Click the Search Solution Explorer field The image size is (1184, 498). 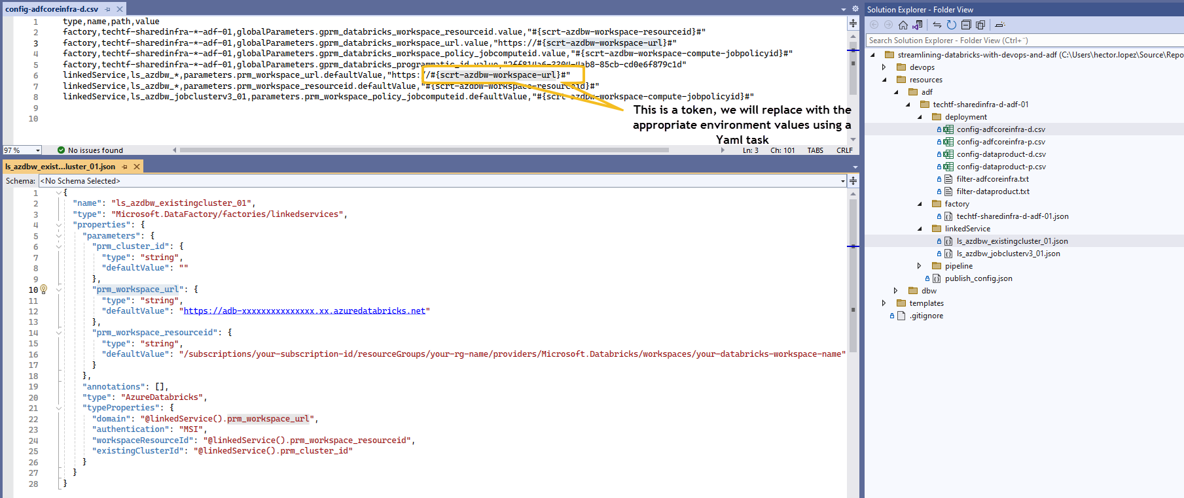(1025, 41)
